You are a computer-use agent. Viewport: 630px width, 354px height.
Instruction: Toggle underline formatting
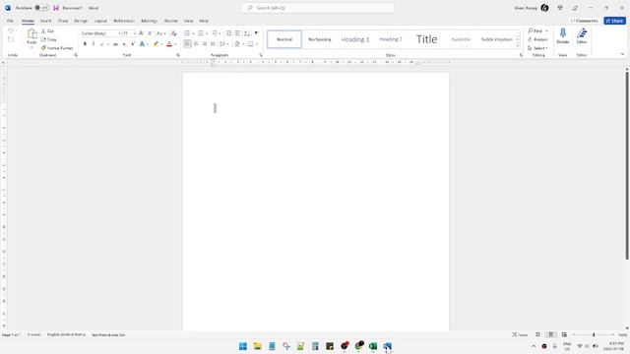click(x=101, y=43)
